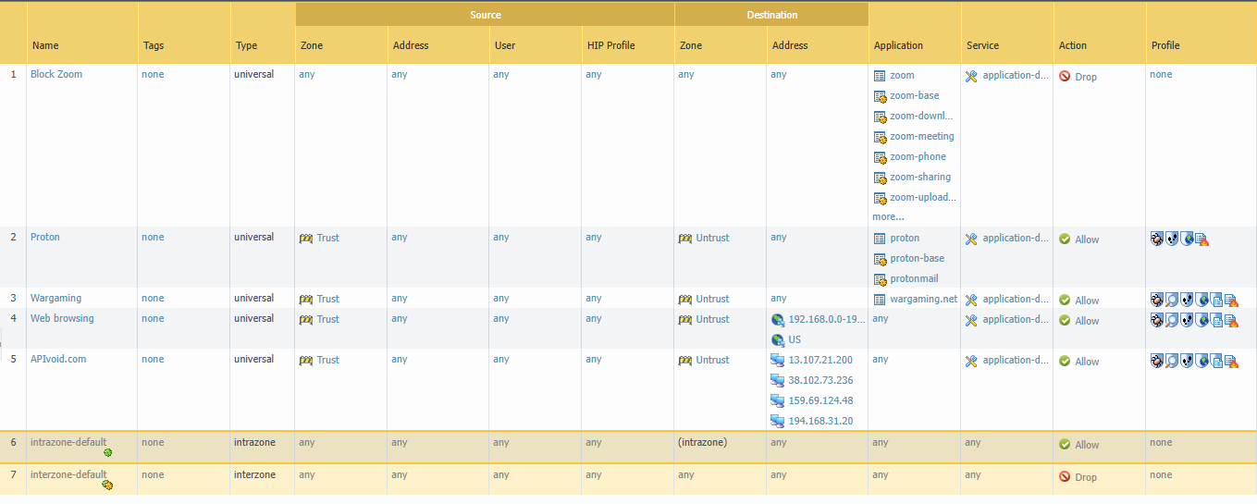Click the antivirus bug profile icon in Proton row

click(1156, 239)
